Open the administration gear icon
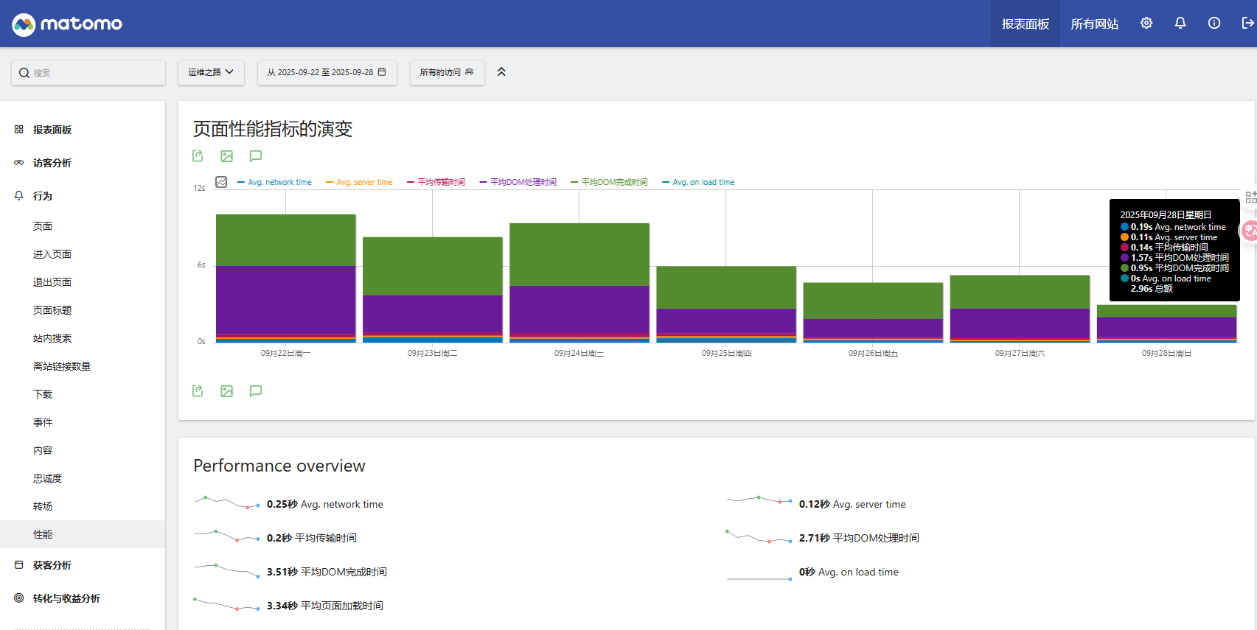 (x=1146, y=24)
